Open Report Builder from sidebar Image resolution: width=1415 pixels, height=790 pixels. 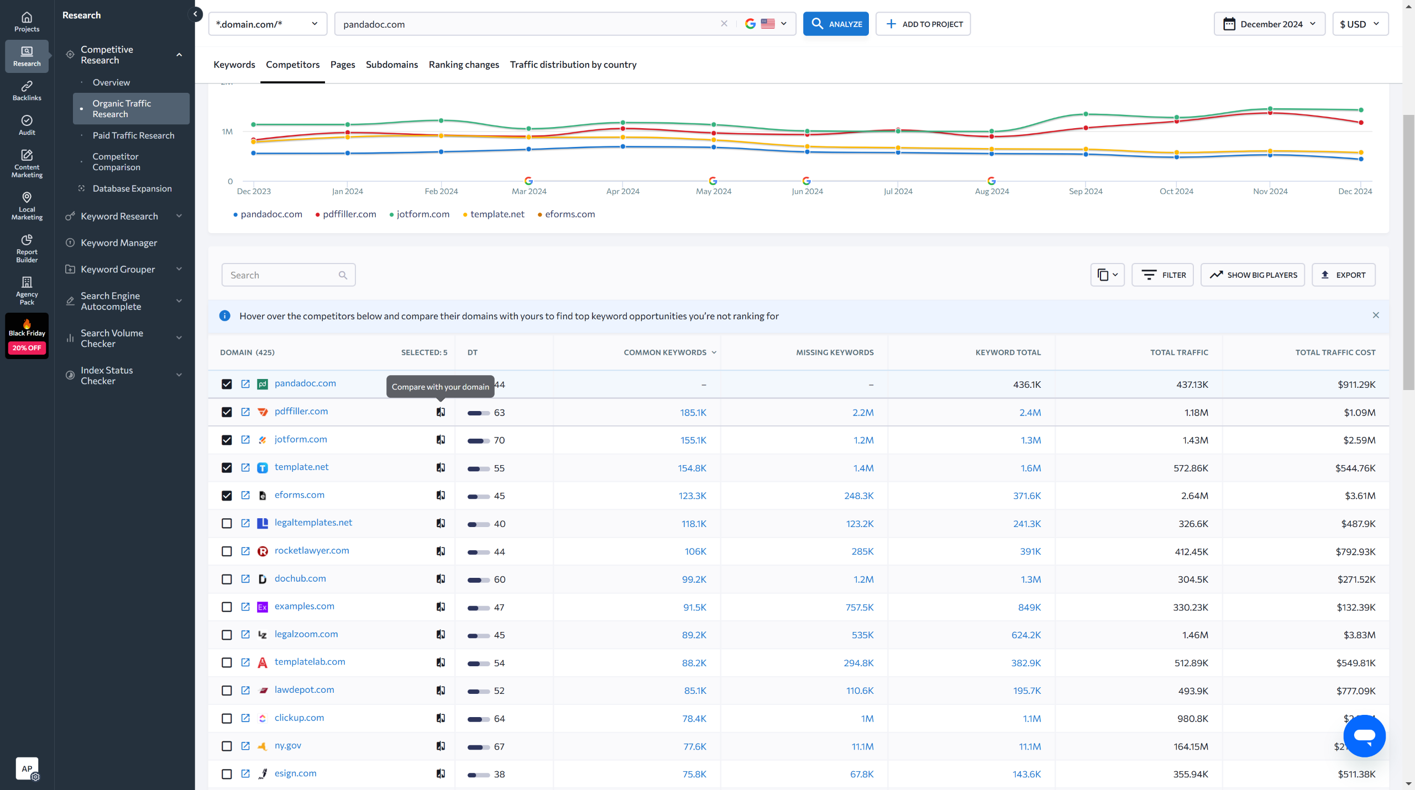click(27, 247)
